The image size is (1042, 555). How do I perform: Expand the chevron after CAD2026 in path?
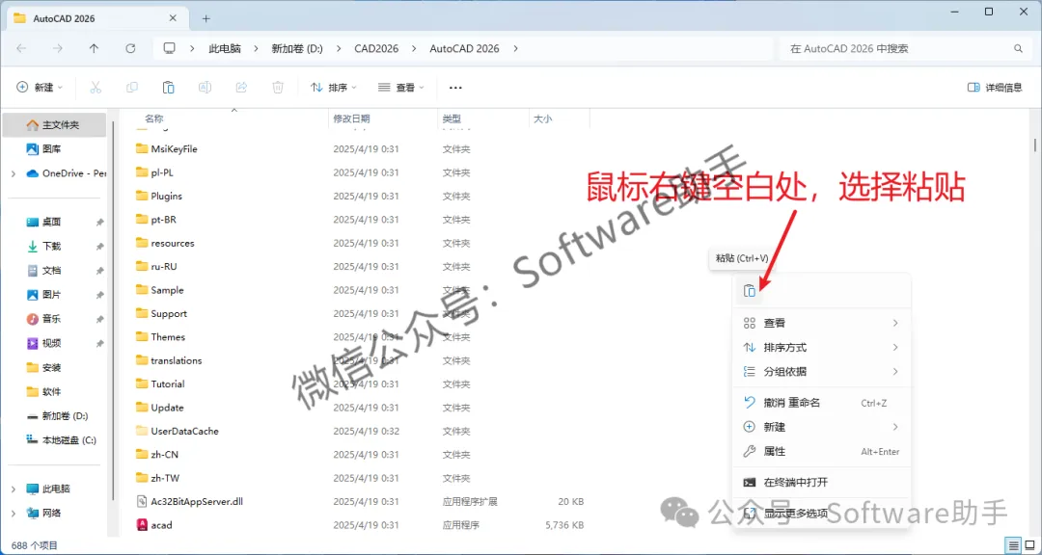[414, 48]
